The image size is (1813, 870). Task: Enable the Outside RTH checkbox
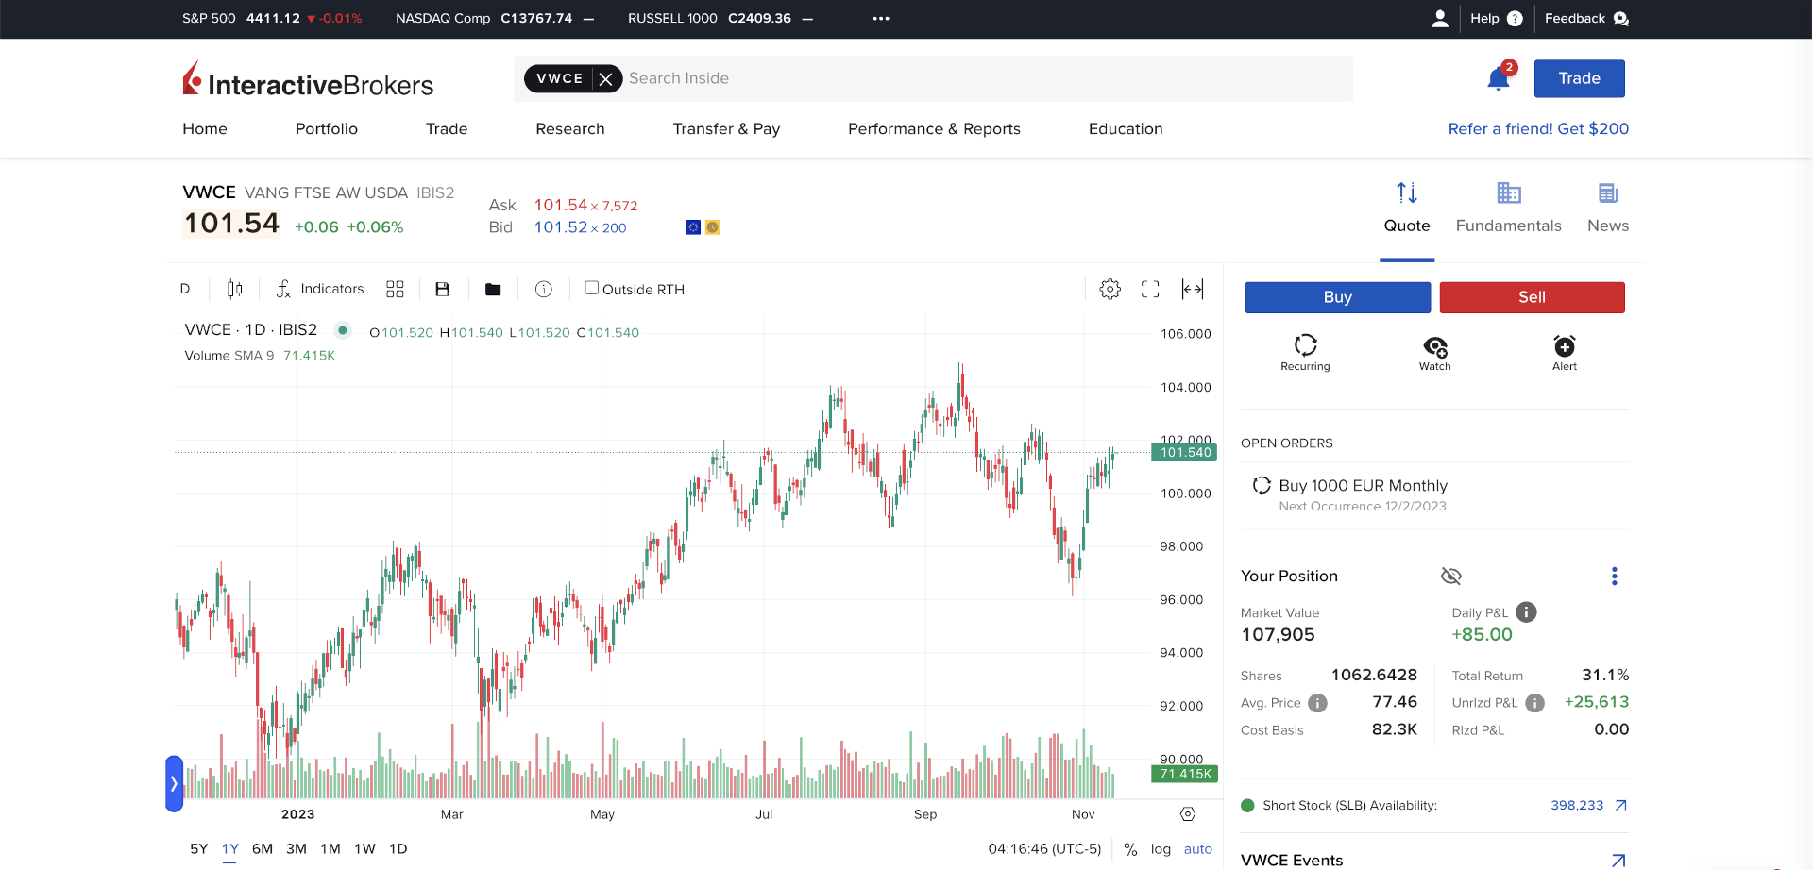[592, 288]
